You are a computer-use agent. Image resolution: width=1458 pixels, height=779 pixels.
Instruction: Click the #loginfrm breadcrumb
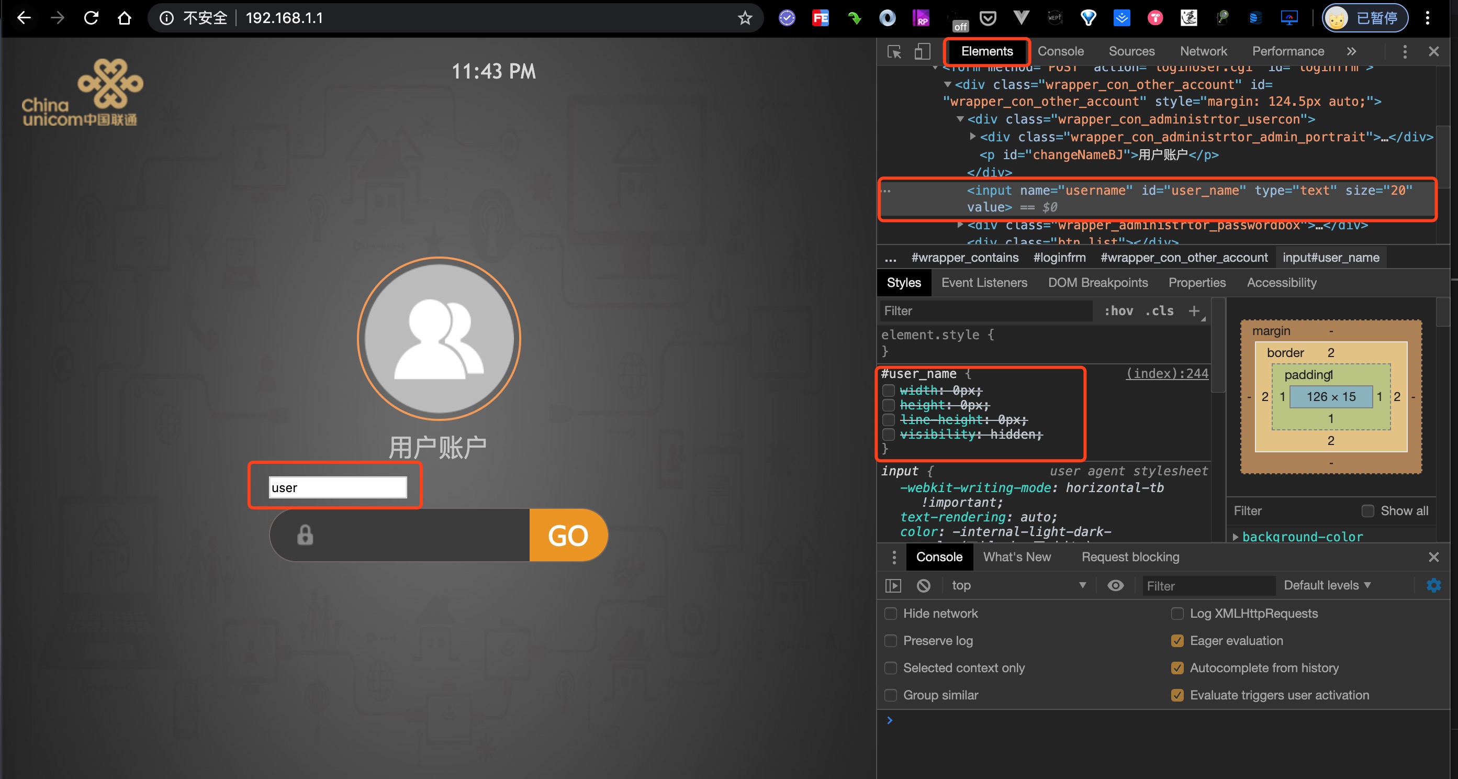pyautogui.click(x=1059, y=258)
